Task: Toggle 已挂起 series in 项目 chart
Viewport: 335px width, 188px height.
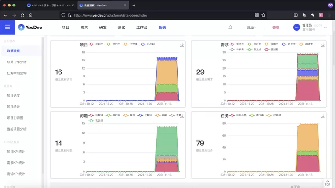Action: pos(147,44)
